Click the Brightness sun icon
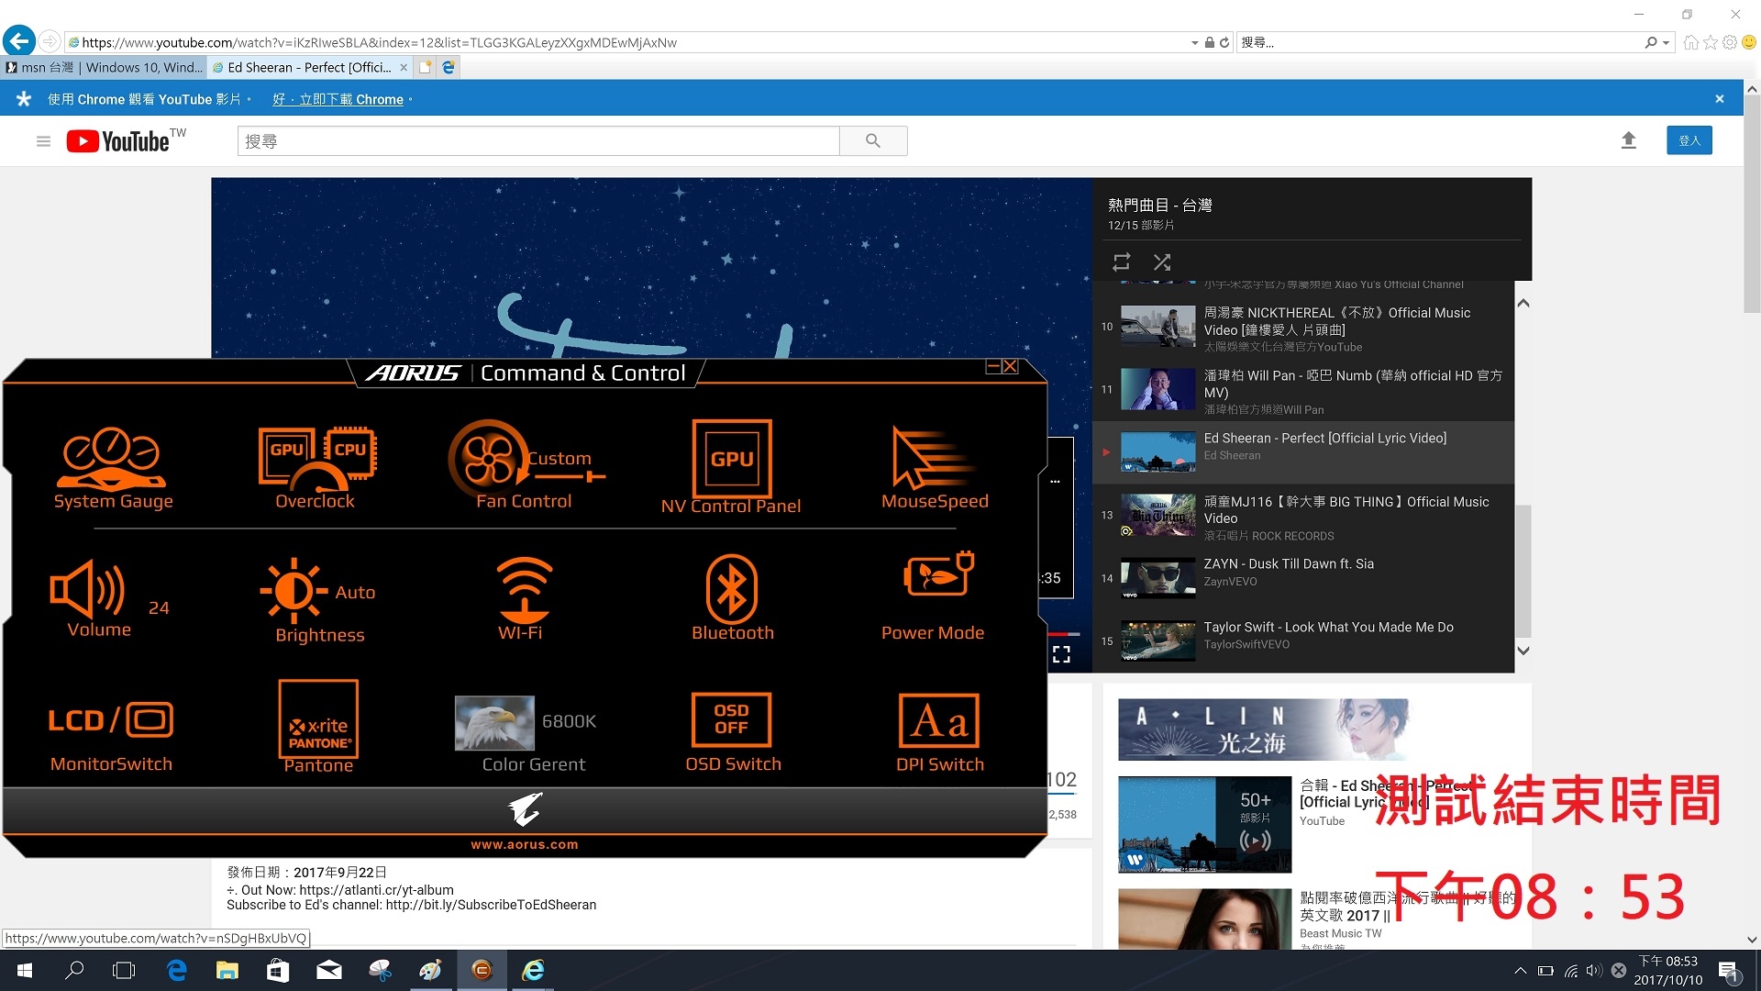 tap(294, 591)
